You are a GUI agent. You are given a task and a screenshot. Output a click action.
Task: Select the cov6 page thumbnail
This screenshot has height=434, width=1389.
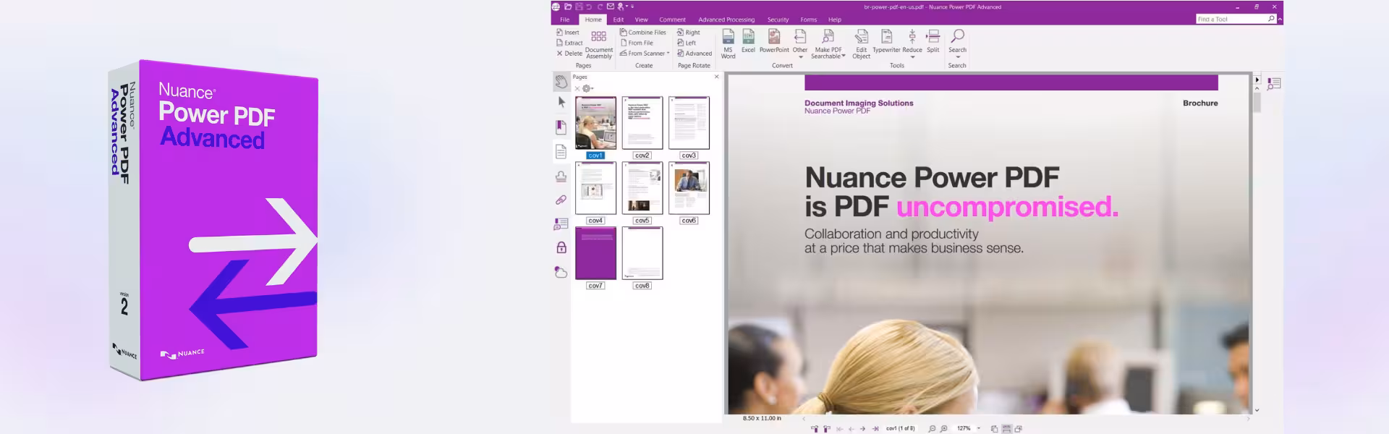pyautogui.click(x=689, y=188)
